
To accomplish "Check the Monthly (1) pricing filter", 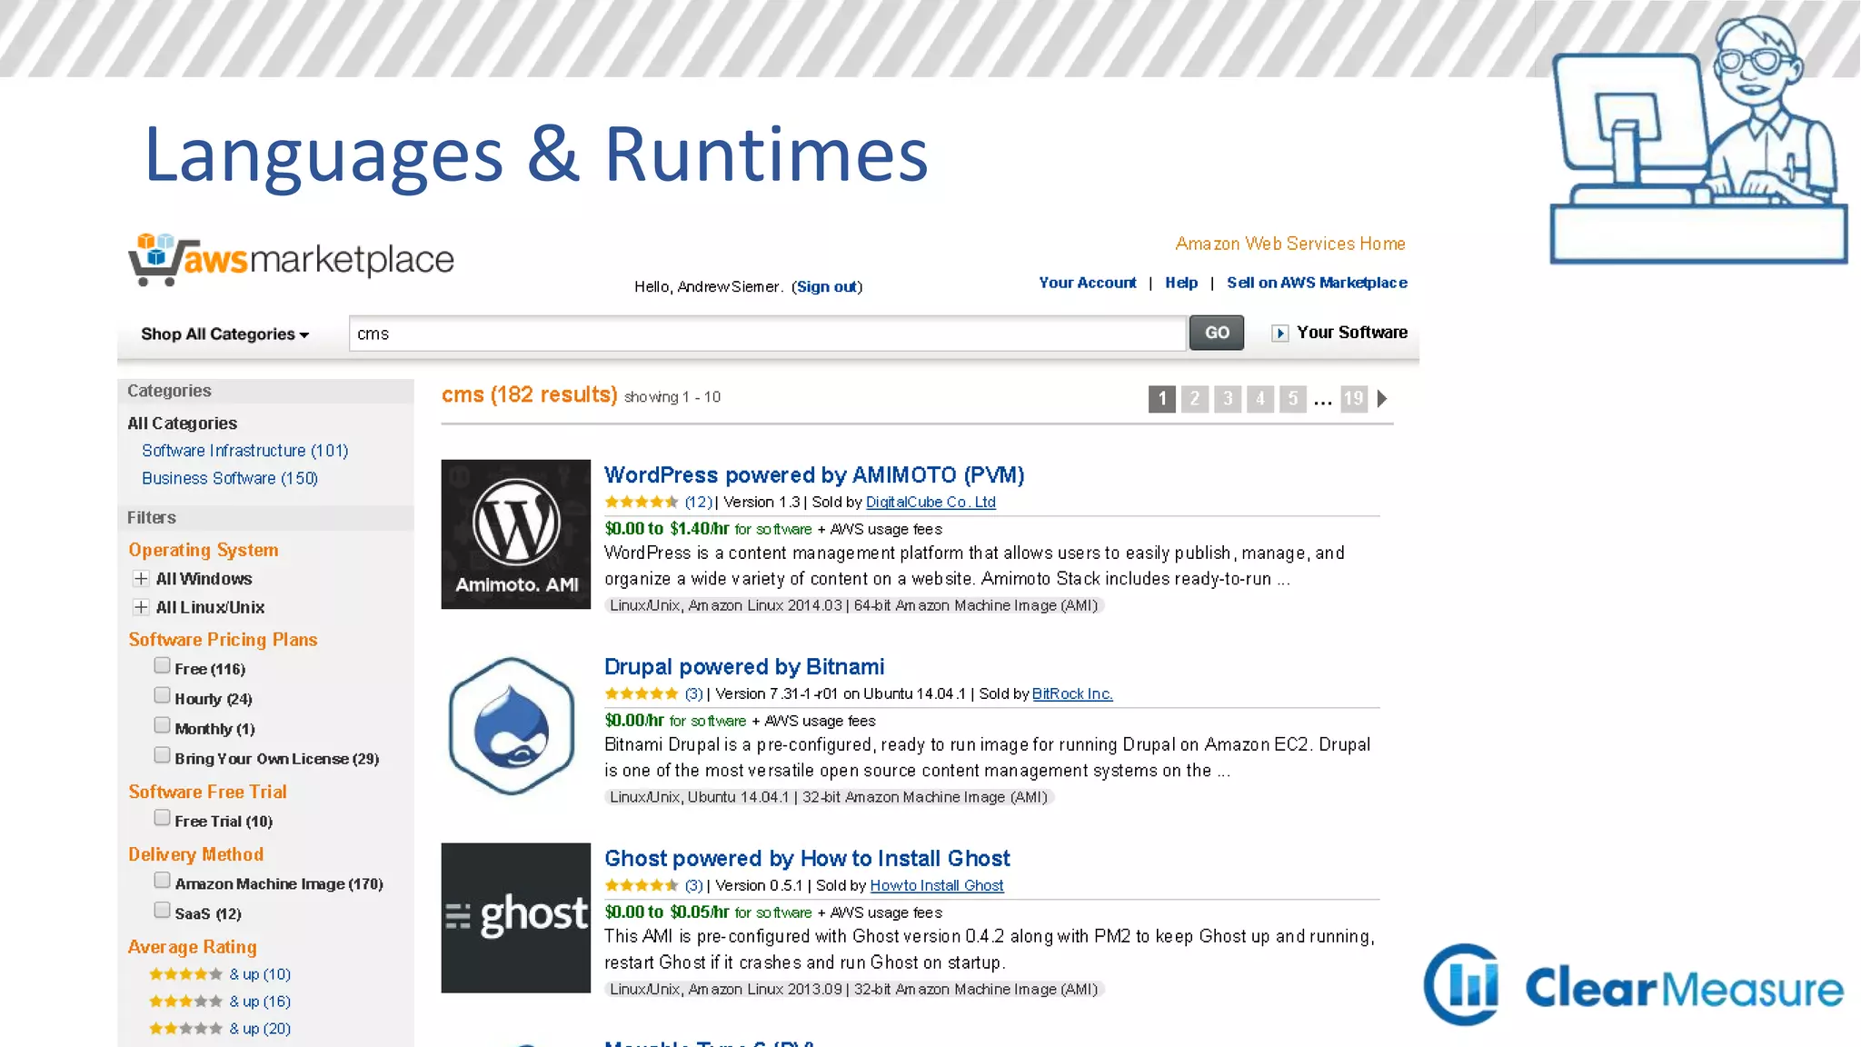I will pos(162,725).
